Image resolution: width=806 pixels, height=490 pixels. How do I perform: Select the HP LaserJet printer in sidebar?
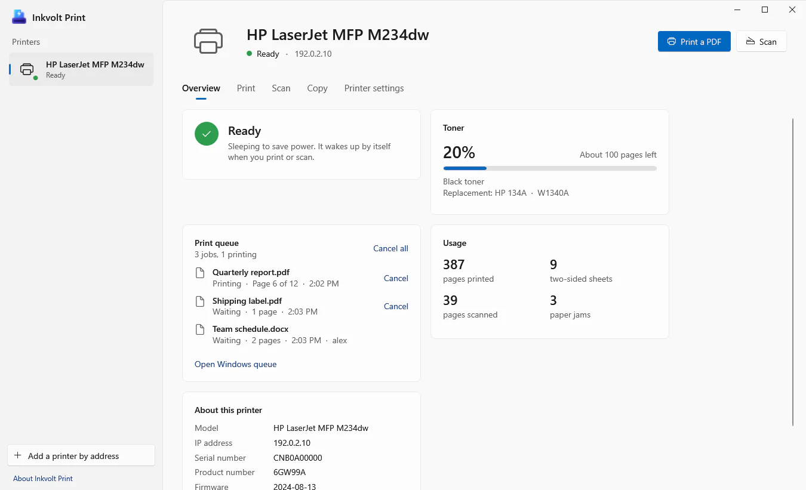(x=81, y=69)
